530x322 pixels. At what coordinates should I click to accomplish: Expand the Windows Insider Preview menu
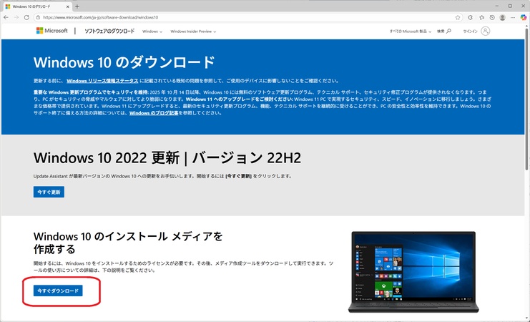pos(193,31)
